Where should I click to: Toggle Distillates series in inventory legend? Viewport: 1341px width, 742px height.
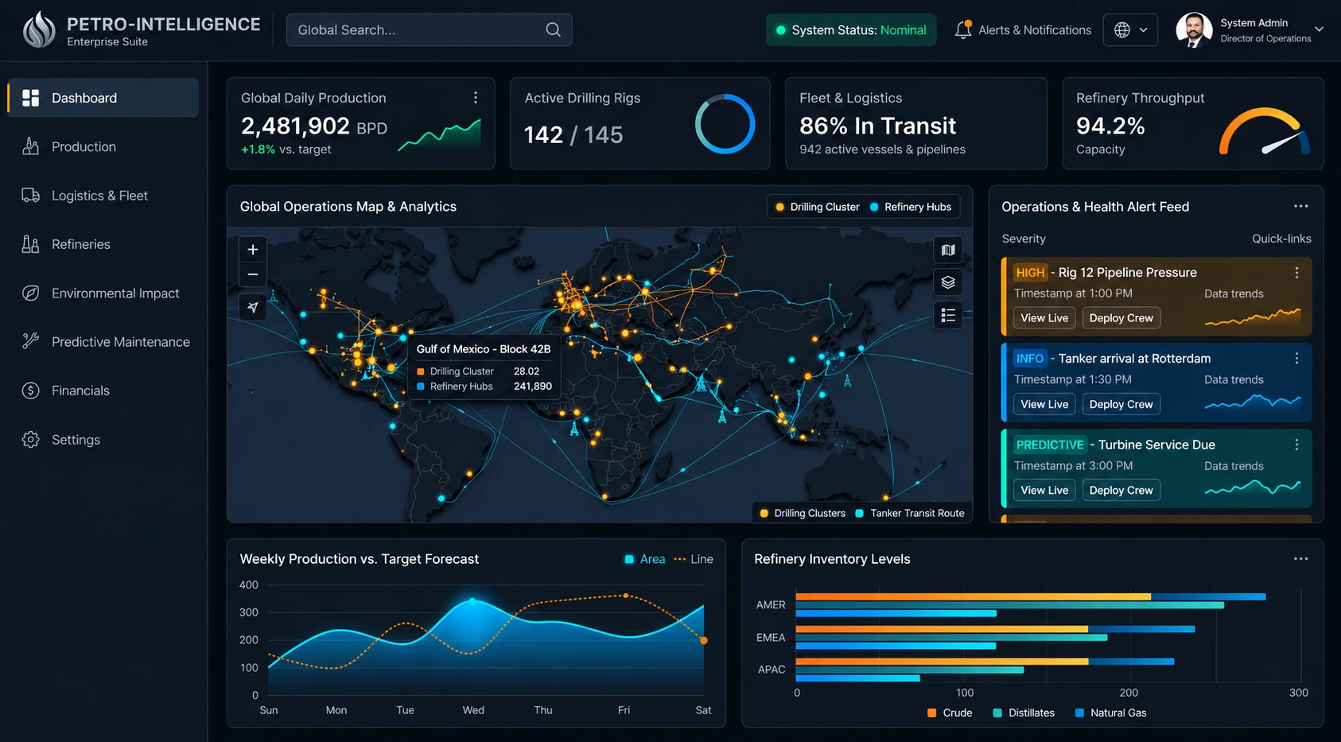pyautogui.click(x=1024, y=713)
